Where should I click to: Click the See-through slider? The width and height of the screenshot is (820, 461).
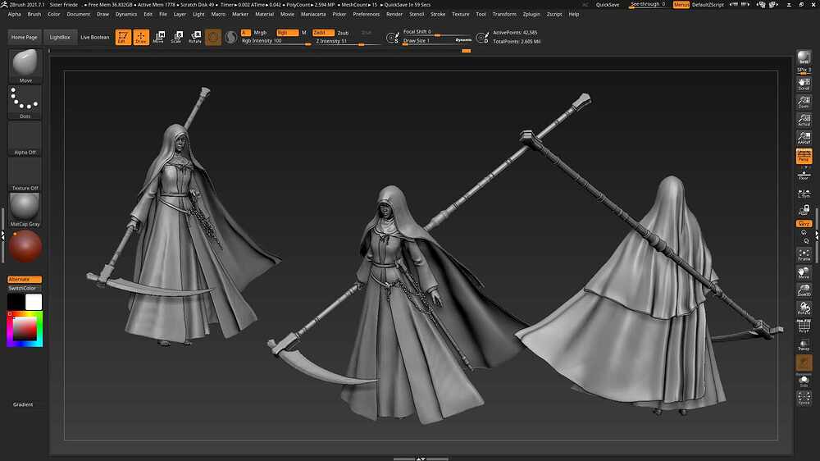point(648,5)
